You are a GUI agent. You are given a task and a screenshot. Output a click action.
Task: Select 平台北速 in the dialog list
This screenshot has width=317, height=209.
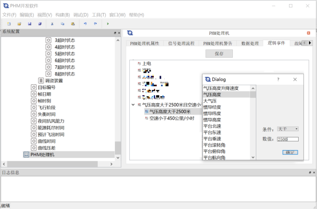click(212, 126)
